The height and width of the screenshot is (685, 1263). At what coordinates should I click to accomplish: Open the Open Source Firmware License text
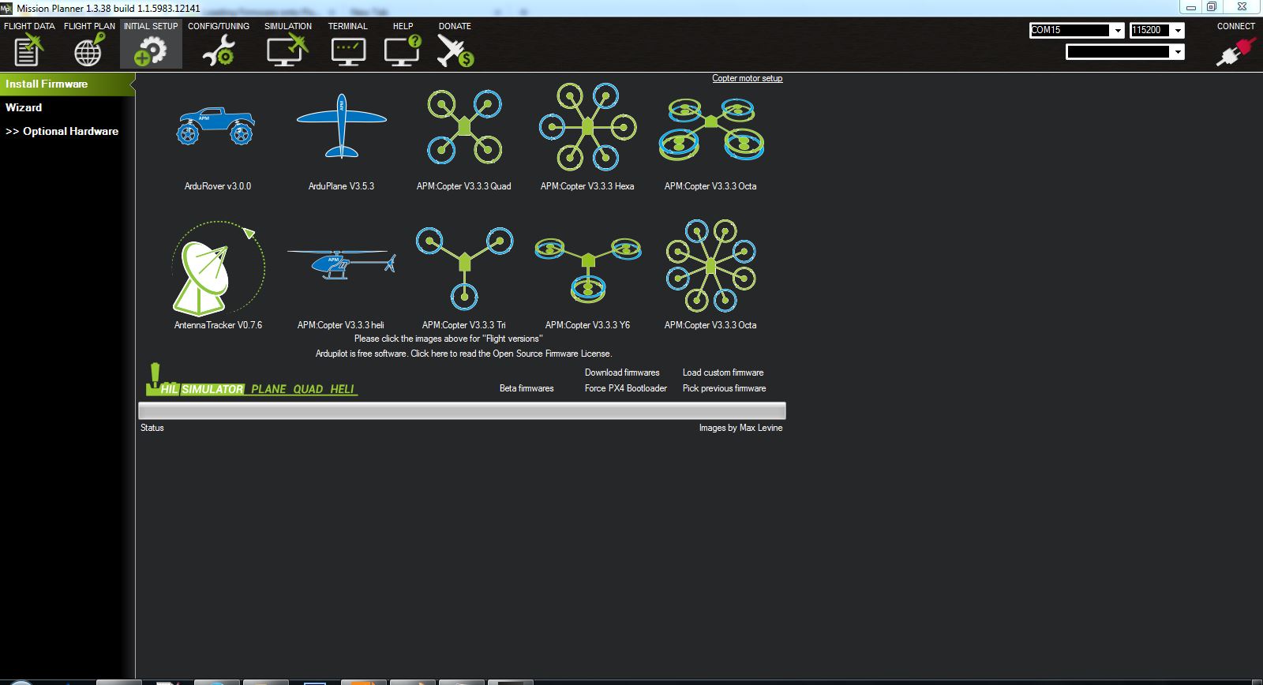pyautogui.click(x=463, y=354)
